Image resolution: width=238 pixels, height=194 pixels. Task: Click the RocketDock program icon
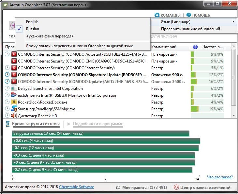tap(14, 102)
